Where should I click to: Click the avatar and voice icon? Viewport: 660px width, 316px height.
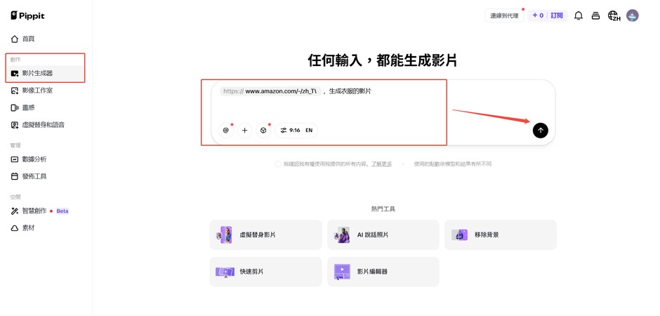click(x=15, y=125)
